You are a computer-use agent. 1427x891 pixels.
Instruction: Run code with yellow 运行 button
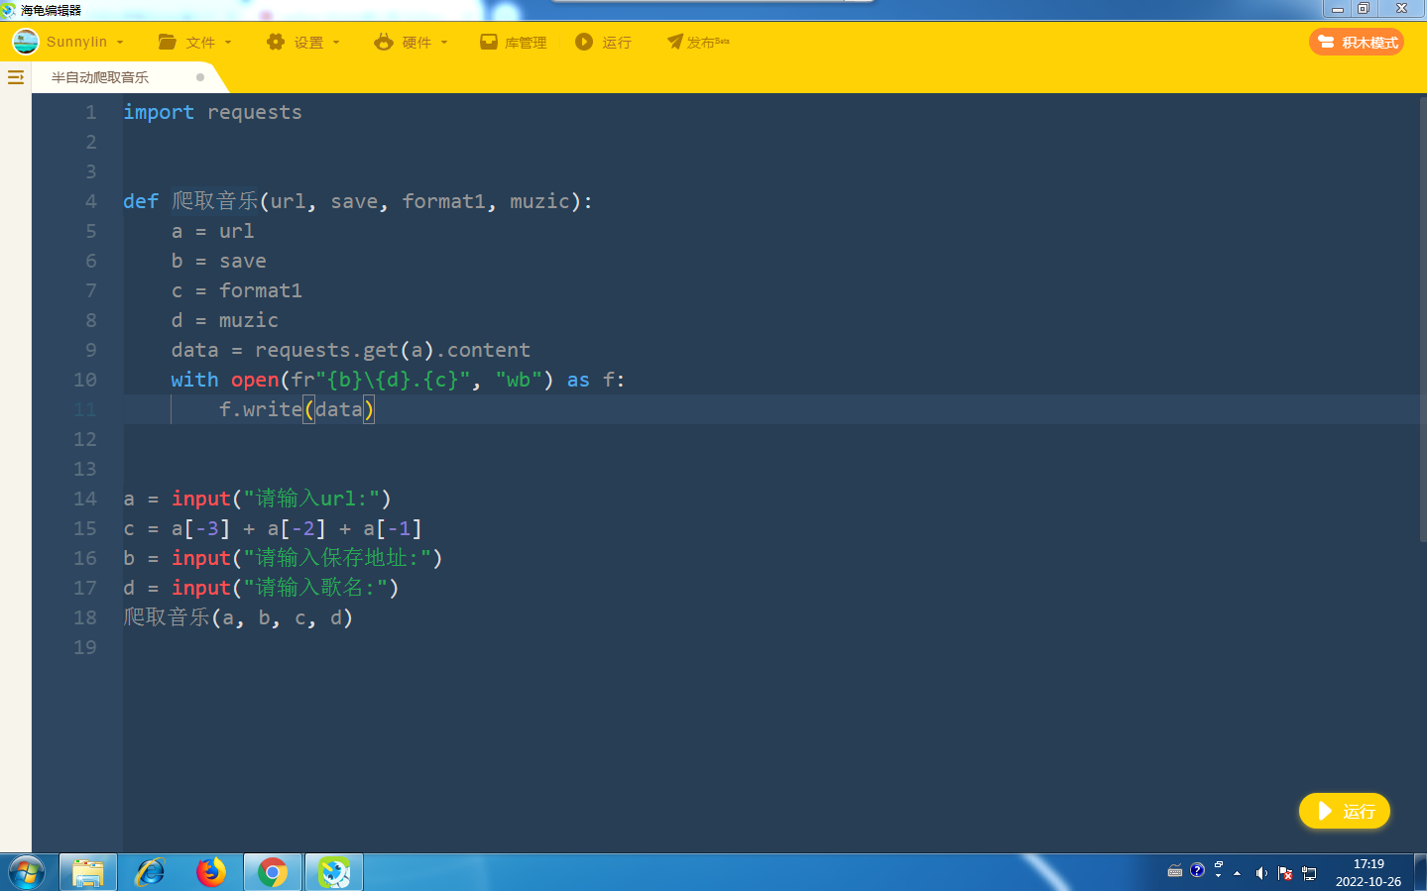1345,811
